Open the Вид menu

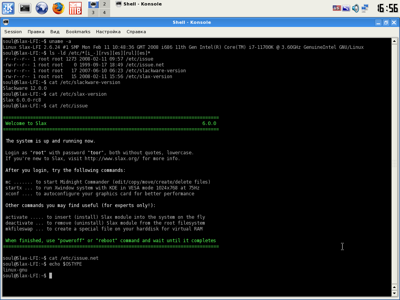tap(55, 32)
